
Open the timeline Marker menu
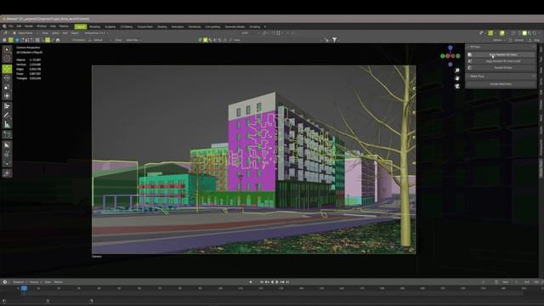pos(59,282)
